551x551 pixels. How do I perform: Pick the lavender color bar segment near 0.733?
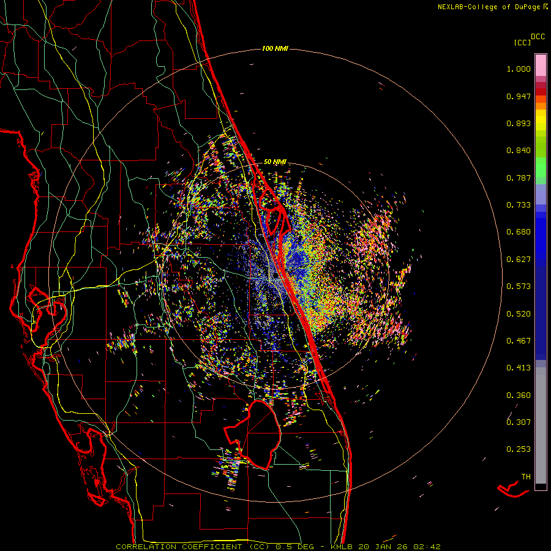(x=541, y=195)
